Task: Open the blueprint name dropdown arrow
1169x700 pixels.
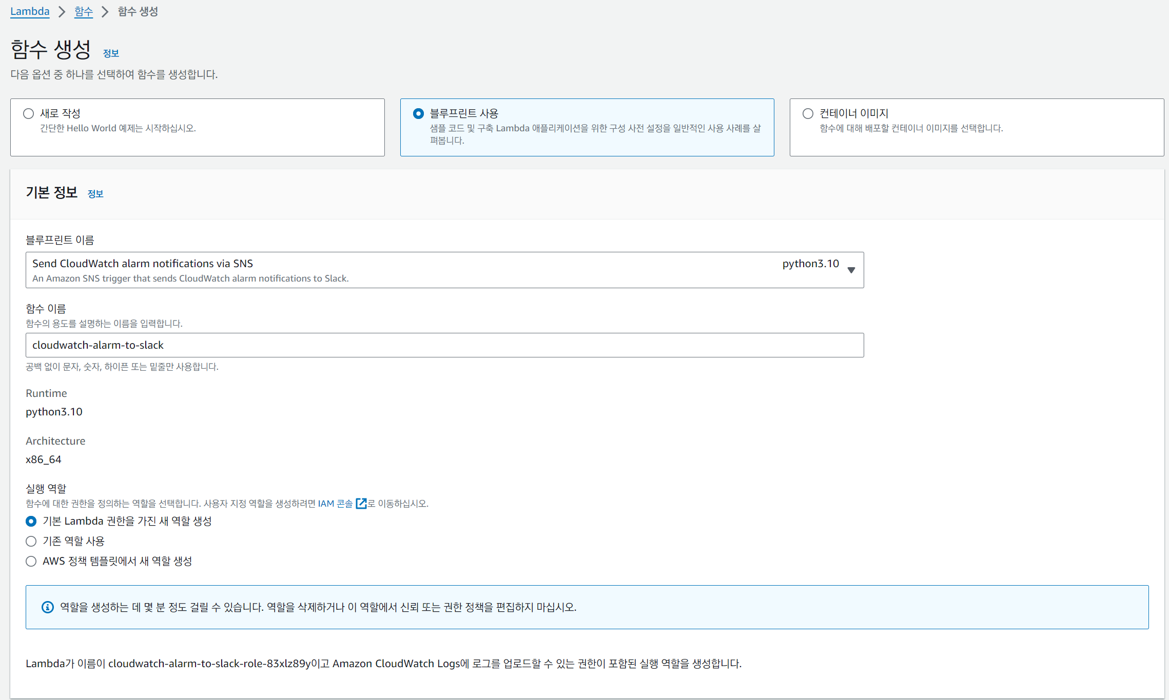Action: (x=851, y=270)
